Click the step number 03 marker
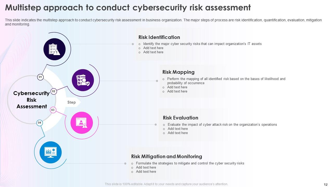The height and width of the screenshot is (187, 333). pyautogui.click(x=53, y=110)
